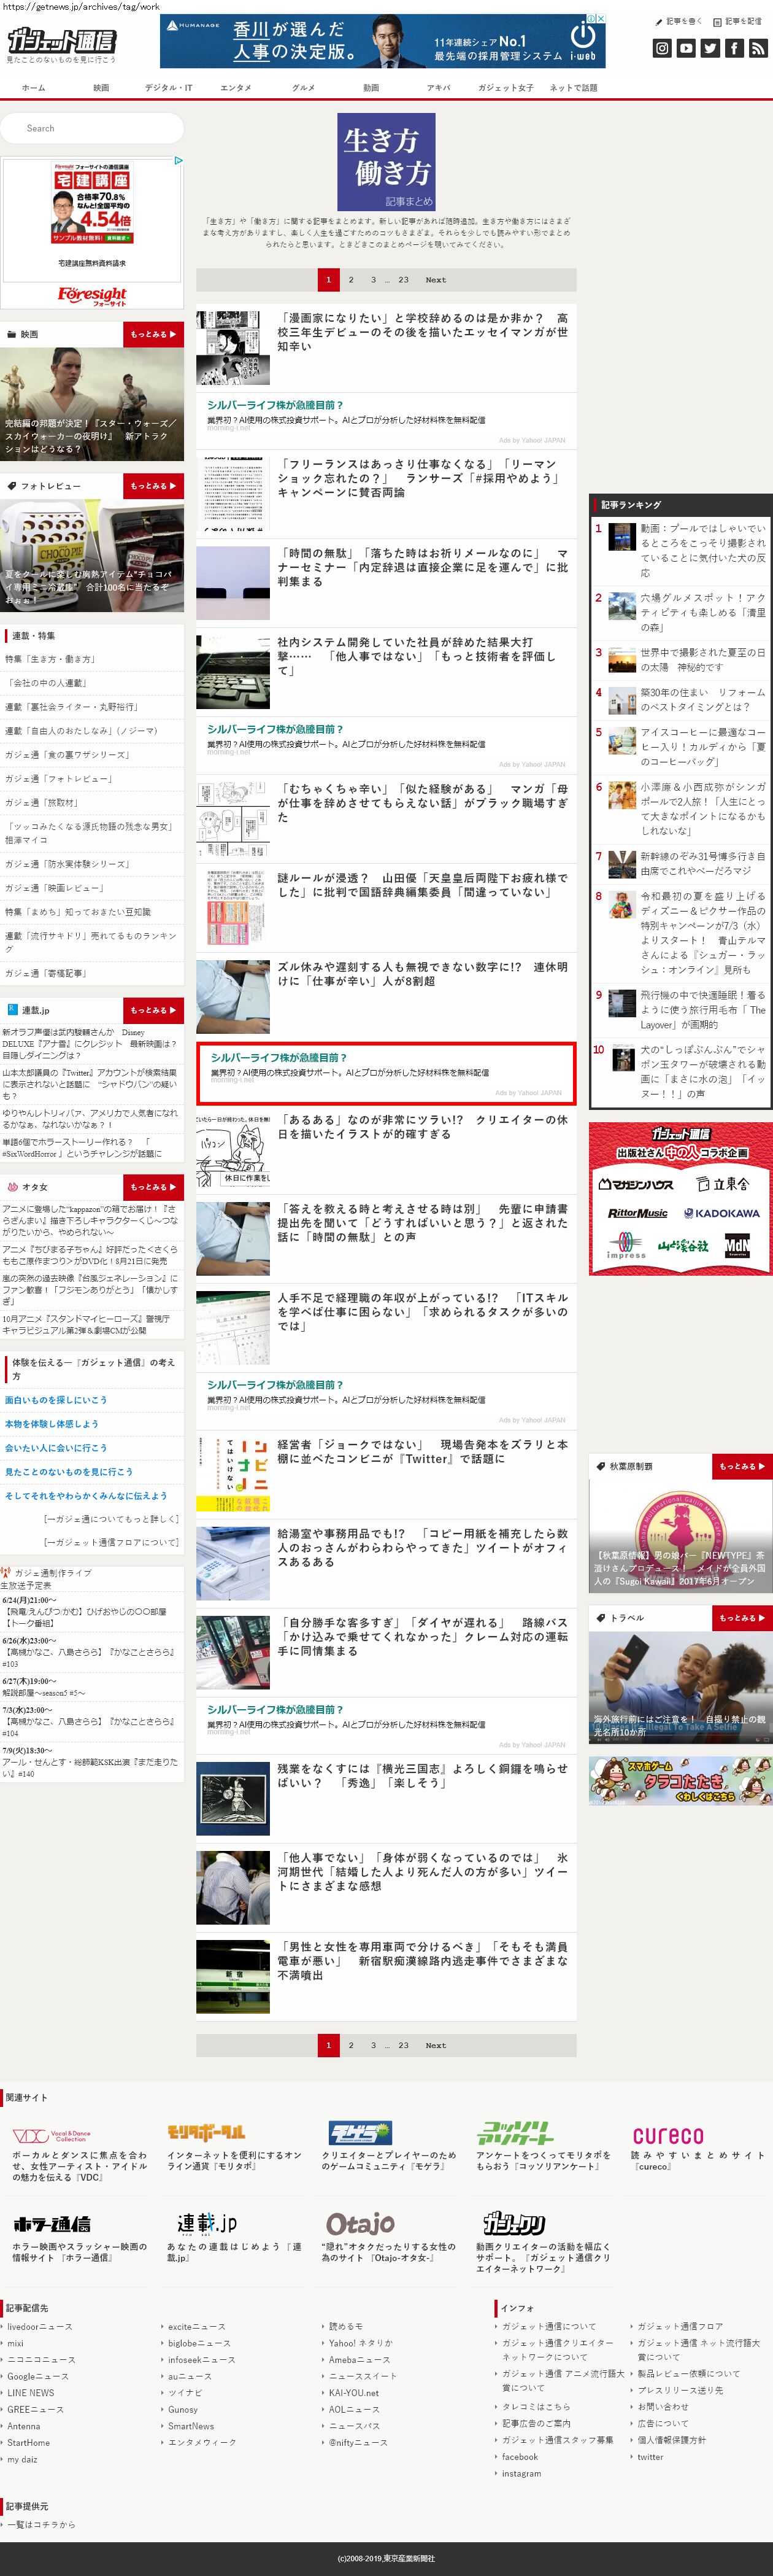Click Next in the top pagination
The width and height of the screenshot is (773, 2576).
coord(436,280)
